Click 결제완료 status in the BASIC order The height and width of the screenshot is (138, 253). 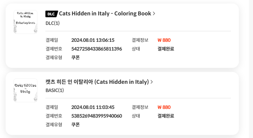click(x=166, y=116)
